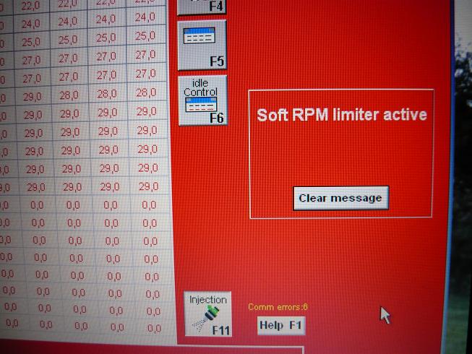Image resolution: width=472 pixels, height=354 pixels.
Task: Select the rightmost 22,0 cell in top row
Action: tap(144, 3)
